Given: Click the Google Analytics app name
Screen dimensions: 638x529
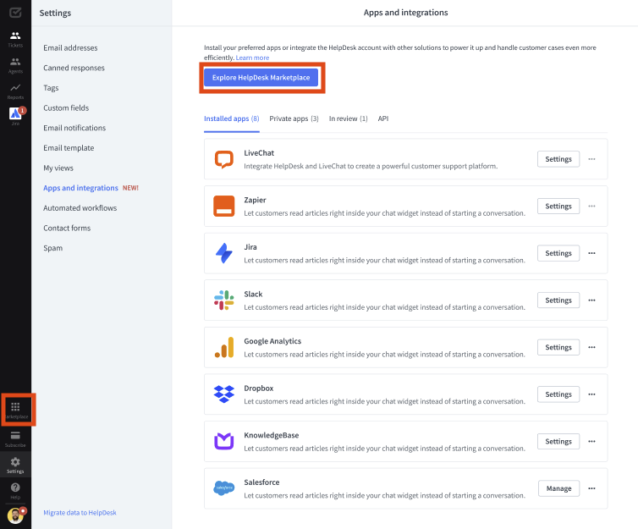Looking at the screenshot, I should coord(272,341).
